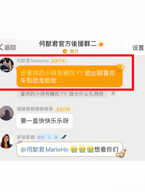Open 设置 settings
Viewport: 145px width, 192px height.
pos(138,48)
